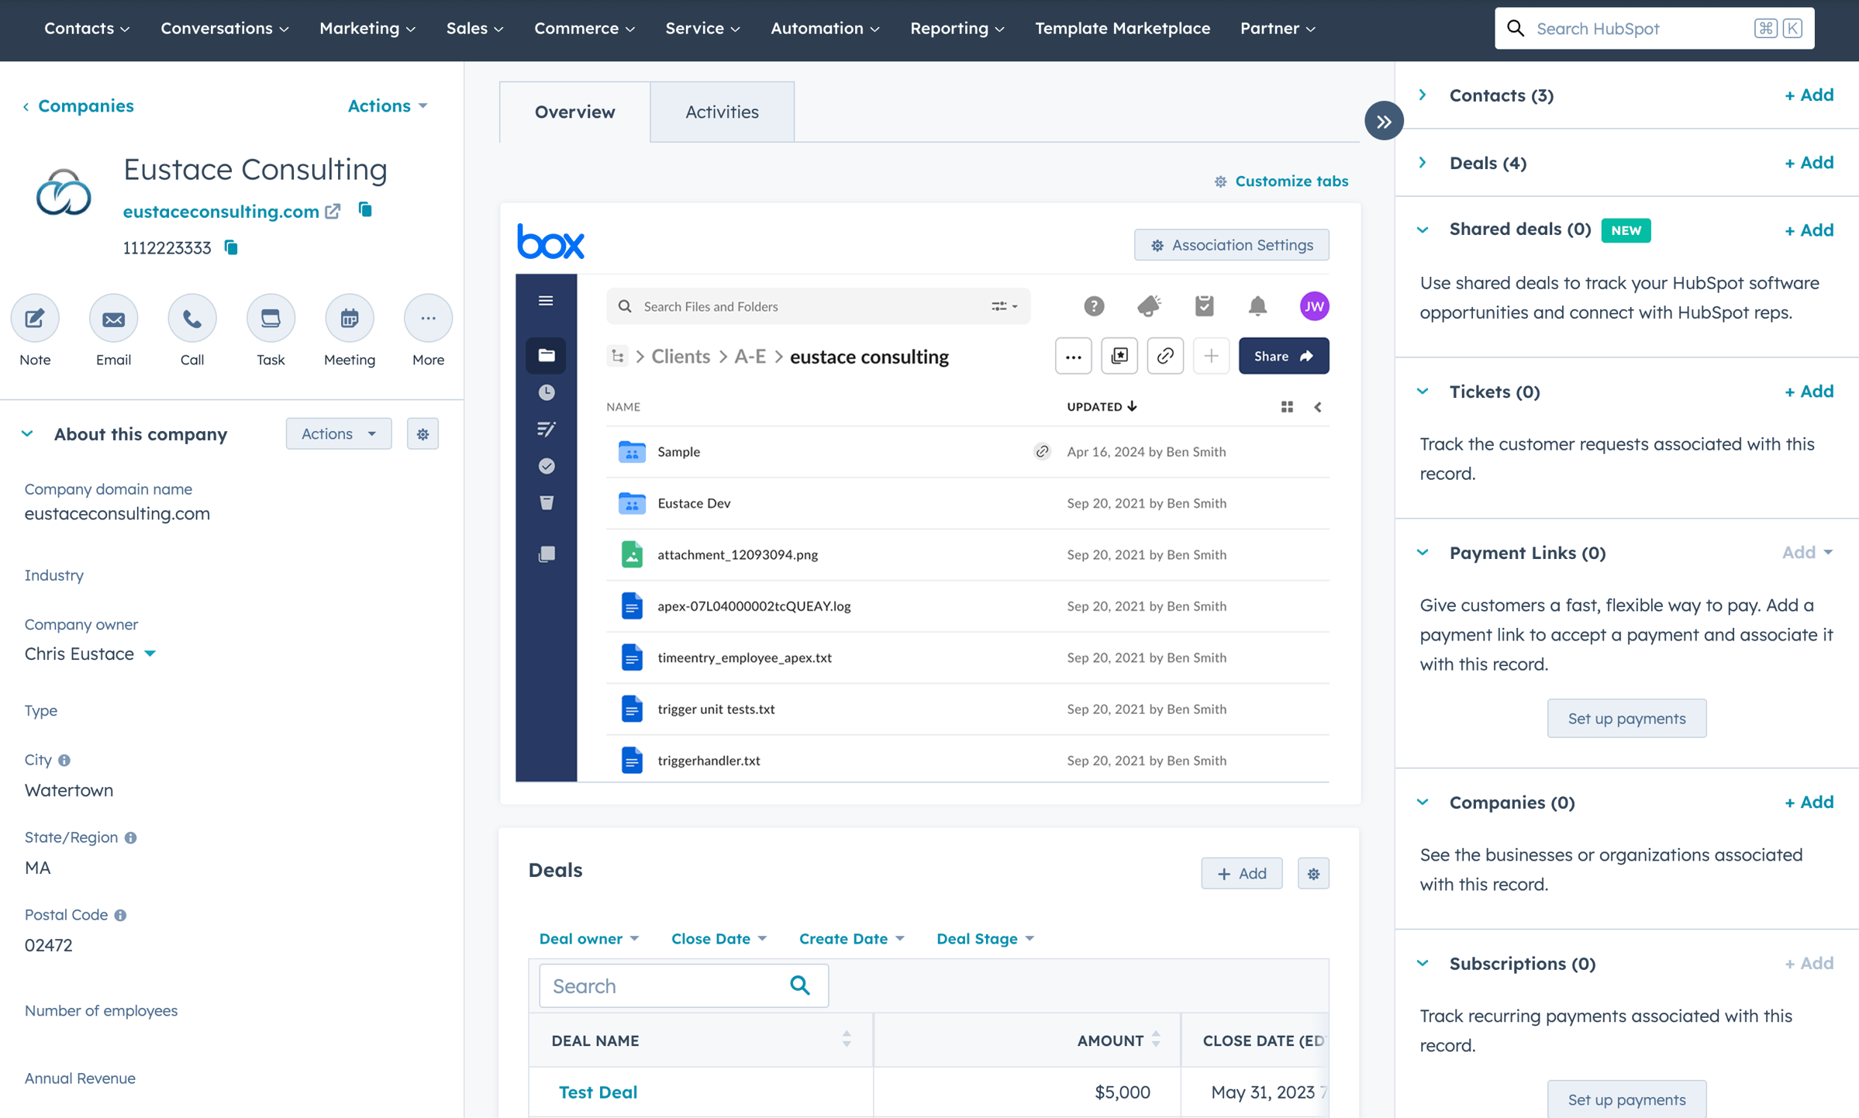Click the Box more options ellipsis button
1859x1118 pixels.
1074,356
